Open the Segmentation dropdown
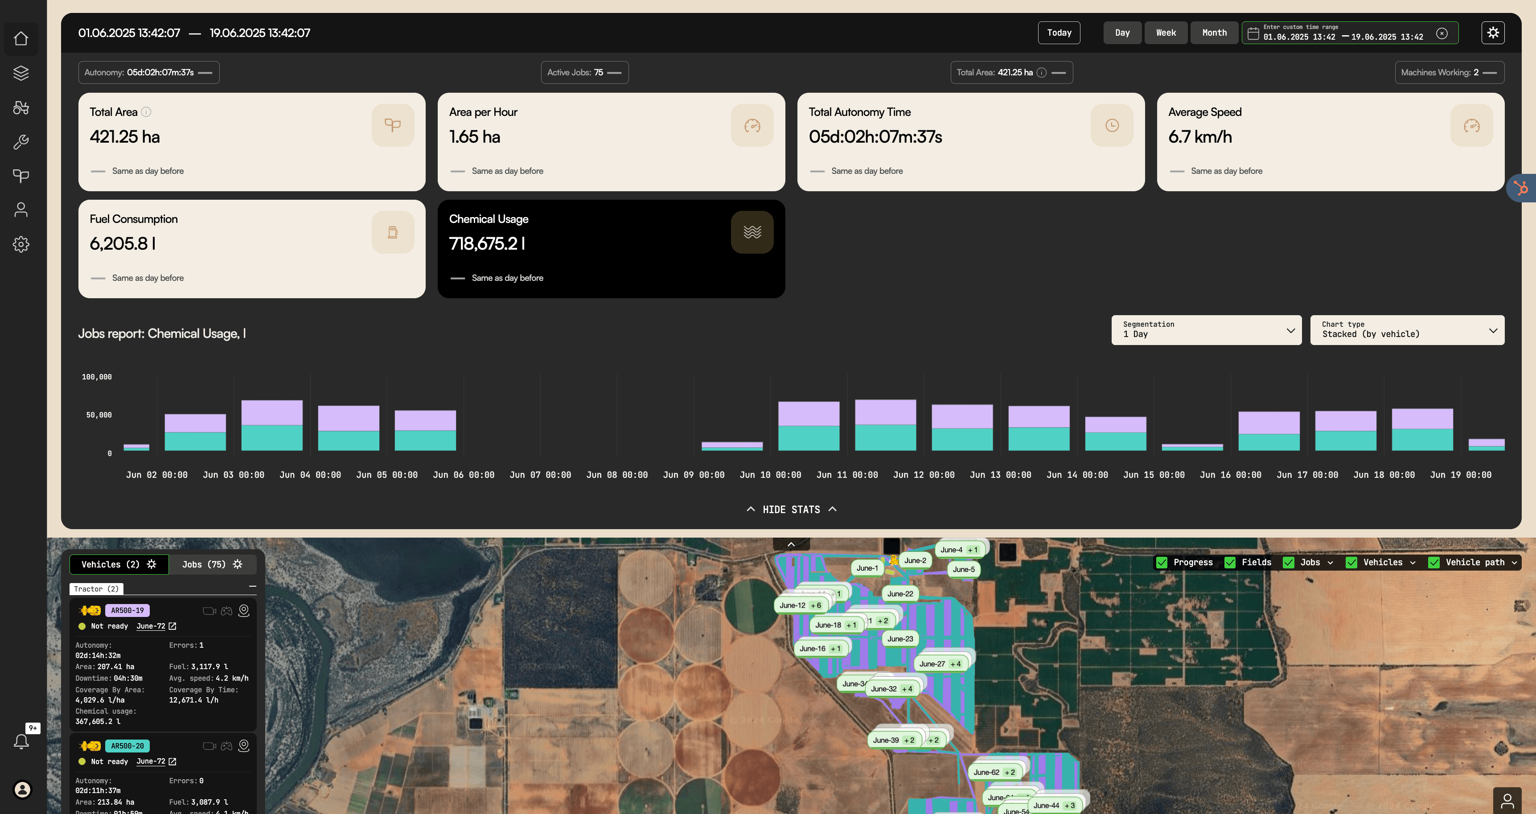1536x814 pixels. point(1206,330)
